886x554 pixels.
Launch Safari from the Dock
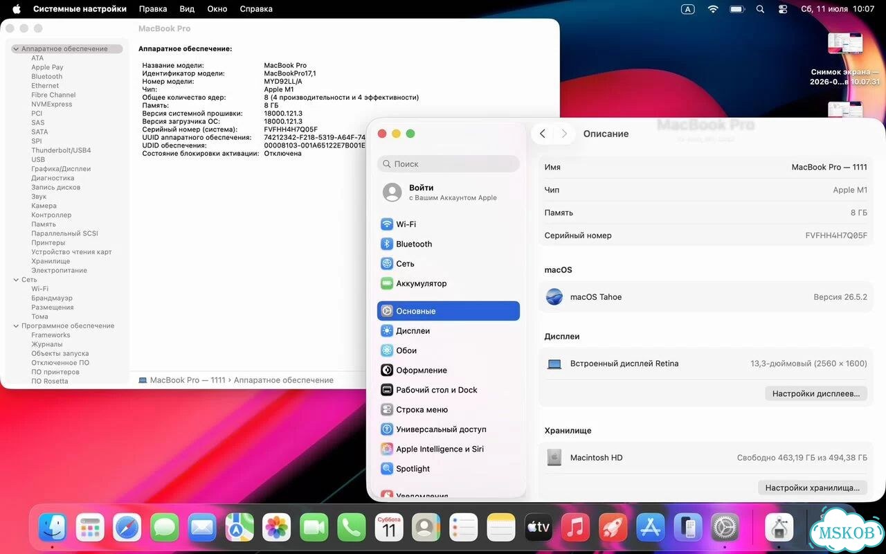click(127, 528)
